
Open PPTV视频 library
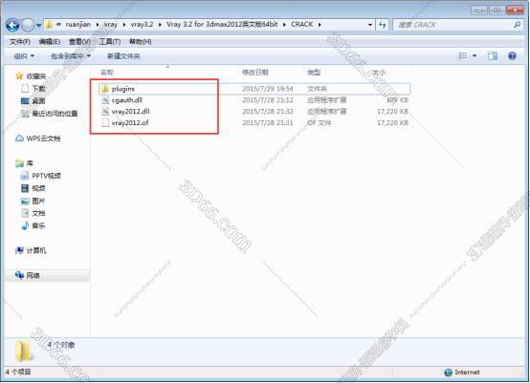click(x=46, y=176)
